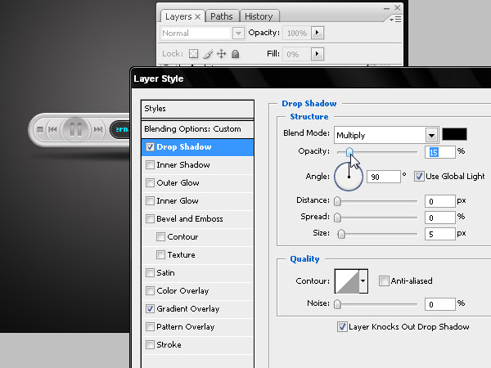Image resolution: width=491 pixels, height=368 pixels.
Task: Toggle Use Global Light checkbox
Action: [419, 176]
